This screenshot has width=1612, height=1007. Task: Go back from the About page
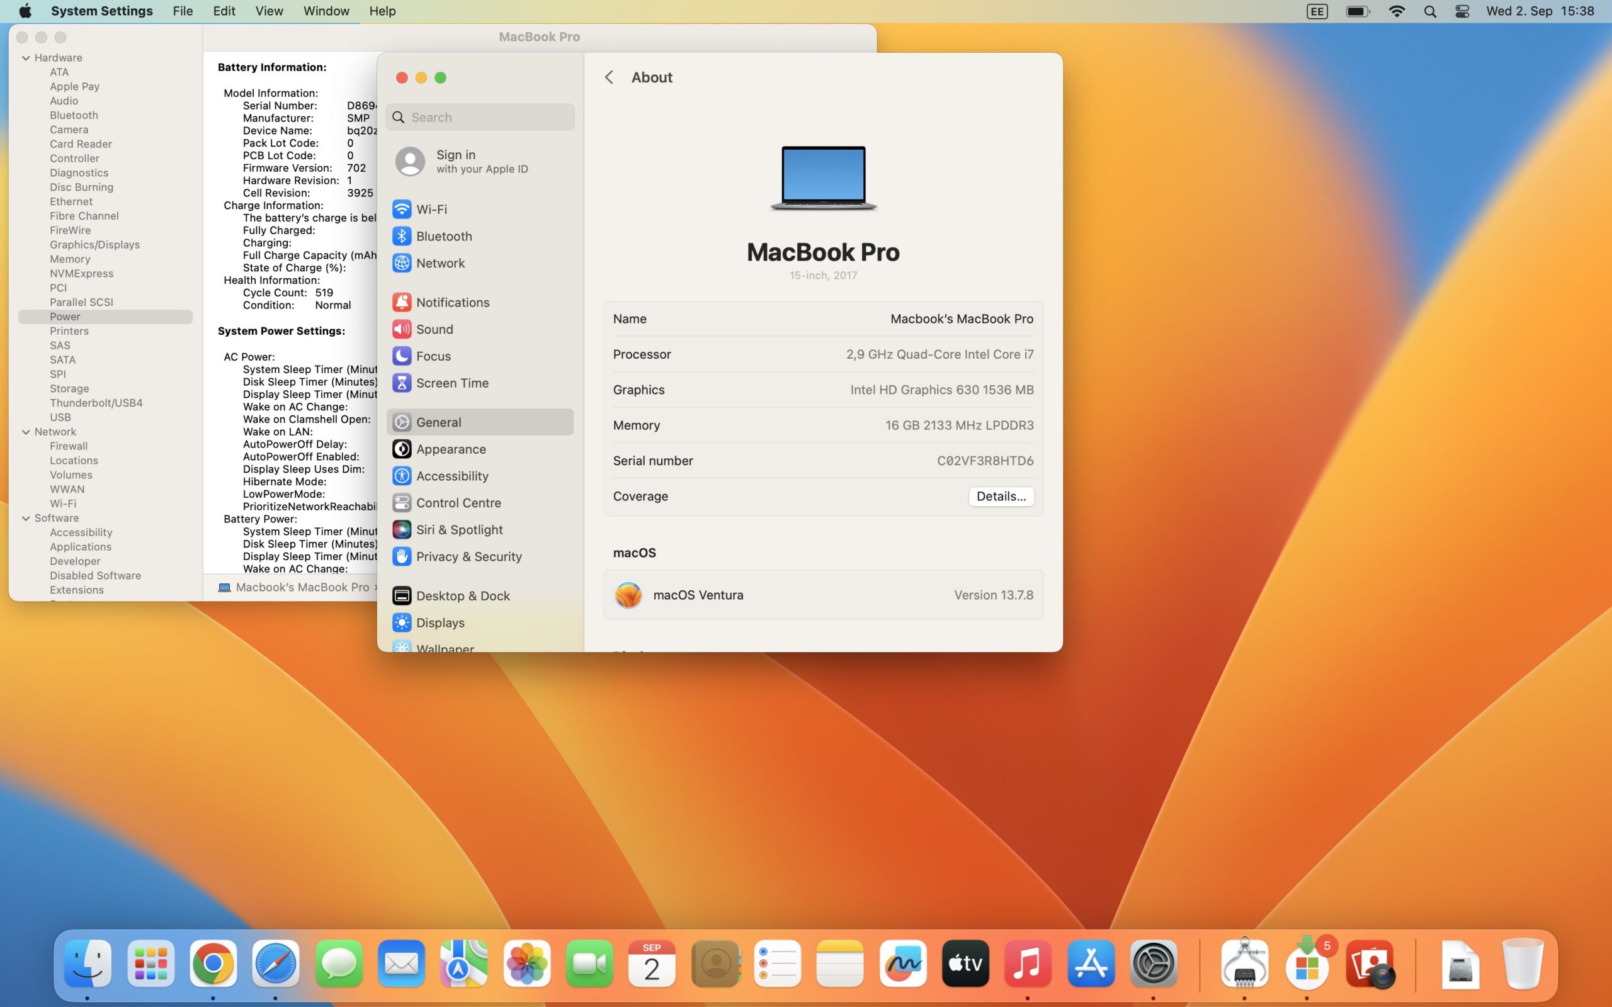click(609, 77)
